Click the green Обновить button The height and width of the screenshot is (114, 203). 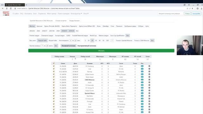(101, 51)
